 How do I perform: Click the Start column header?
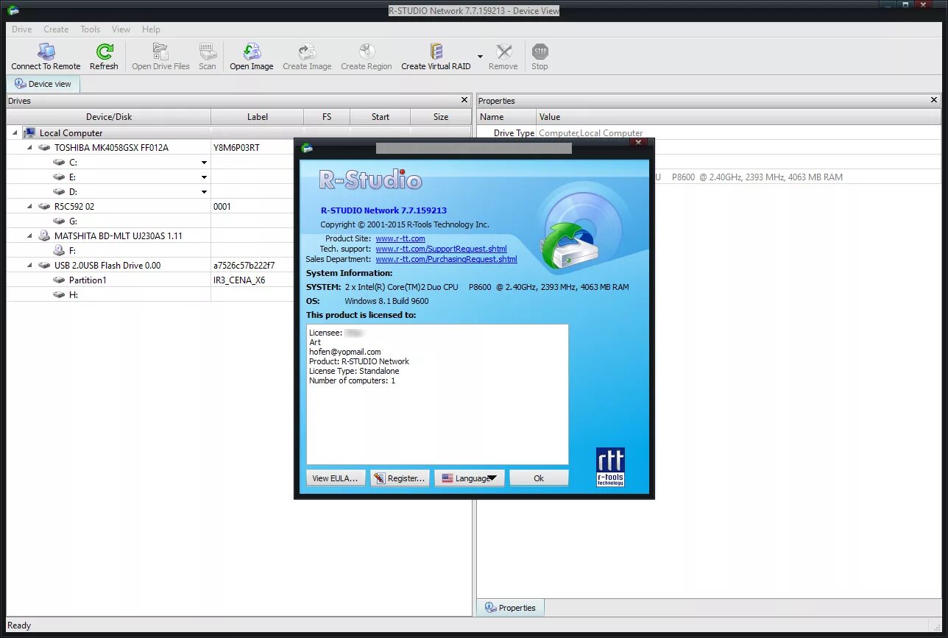coord(381,117)
